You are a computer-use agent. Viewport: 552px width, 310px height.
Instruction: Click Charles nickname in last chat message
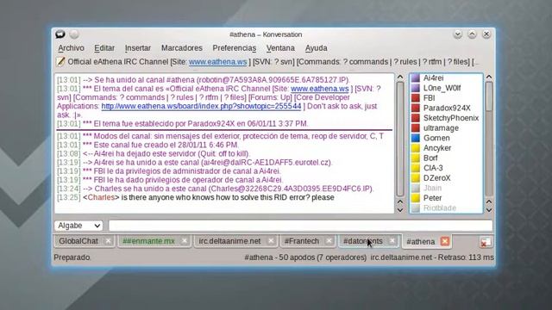coord(101,197)
